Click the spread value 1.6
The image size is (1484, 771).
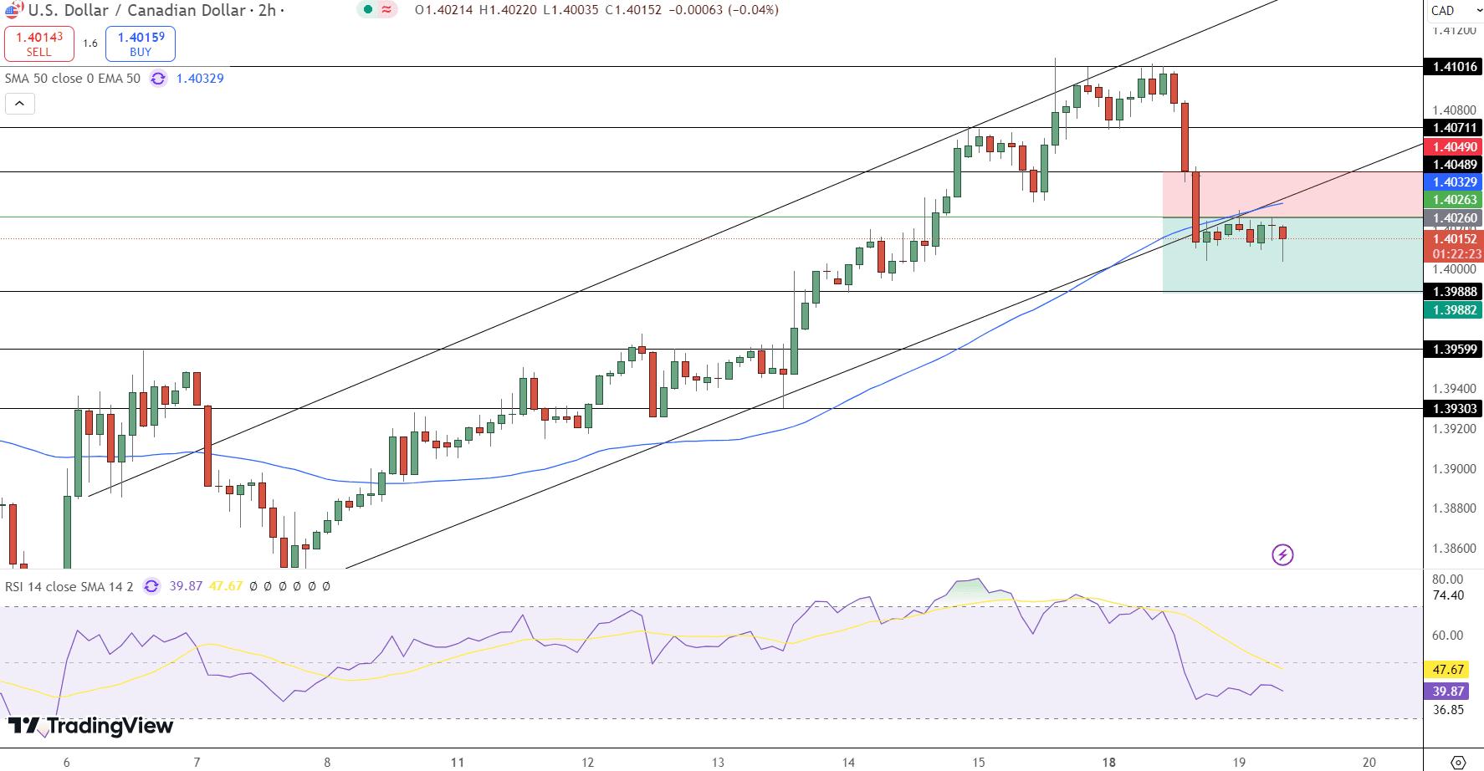click(90, 43)
